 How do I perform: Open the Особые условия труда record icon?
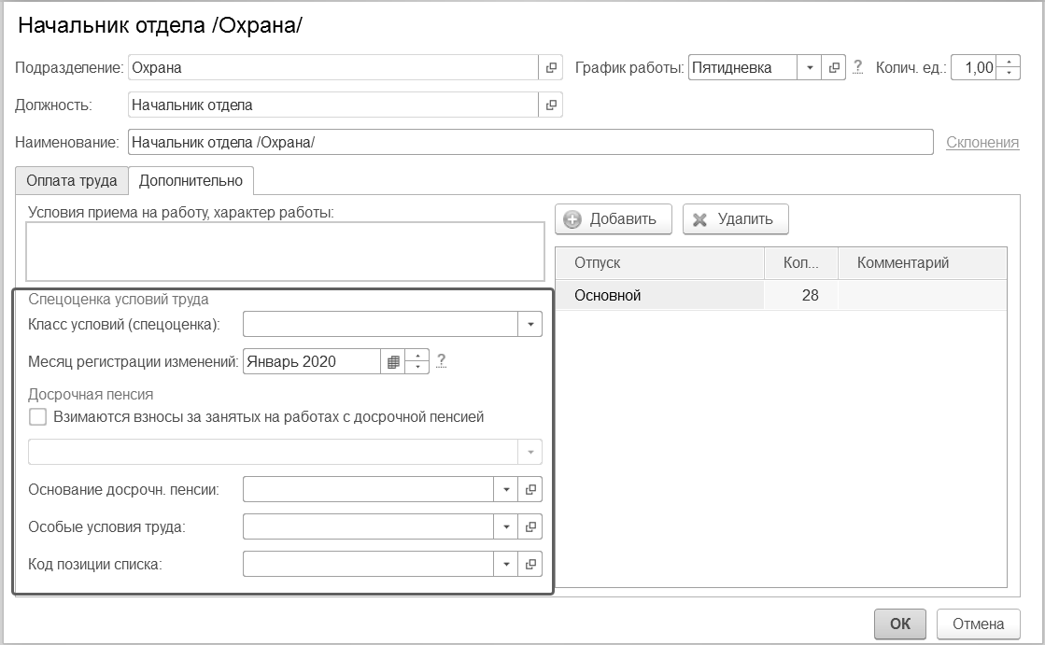[x=530, y=526]
